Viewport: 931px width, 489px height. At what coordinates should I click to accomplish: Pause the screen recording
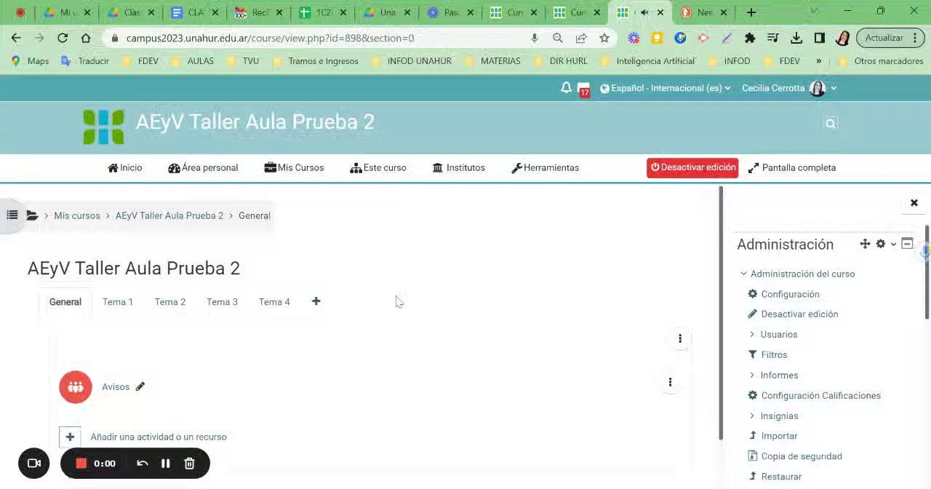166,464
